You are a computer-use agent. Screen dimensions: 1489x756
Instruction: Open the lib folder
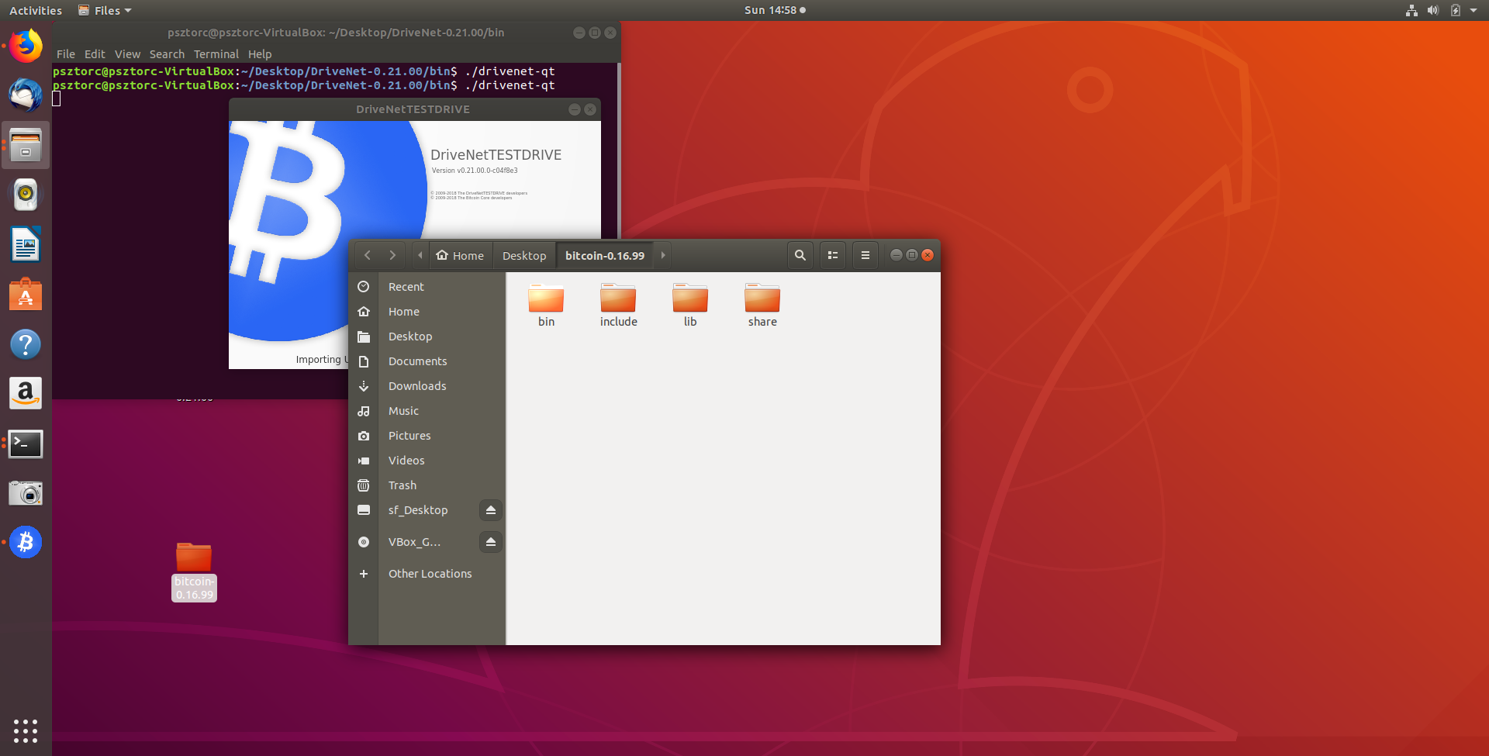point(690,306)
